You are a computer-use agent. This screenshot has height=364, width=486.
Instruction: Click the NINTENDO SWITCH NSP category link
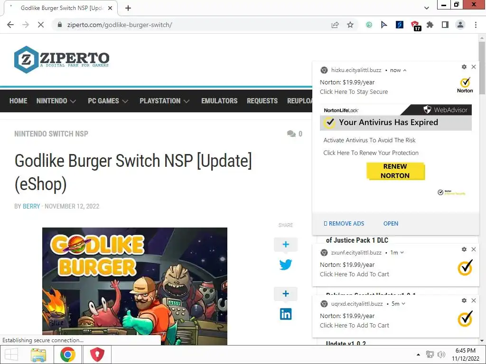click(51, 134)
